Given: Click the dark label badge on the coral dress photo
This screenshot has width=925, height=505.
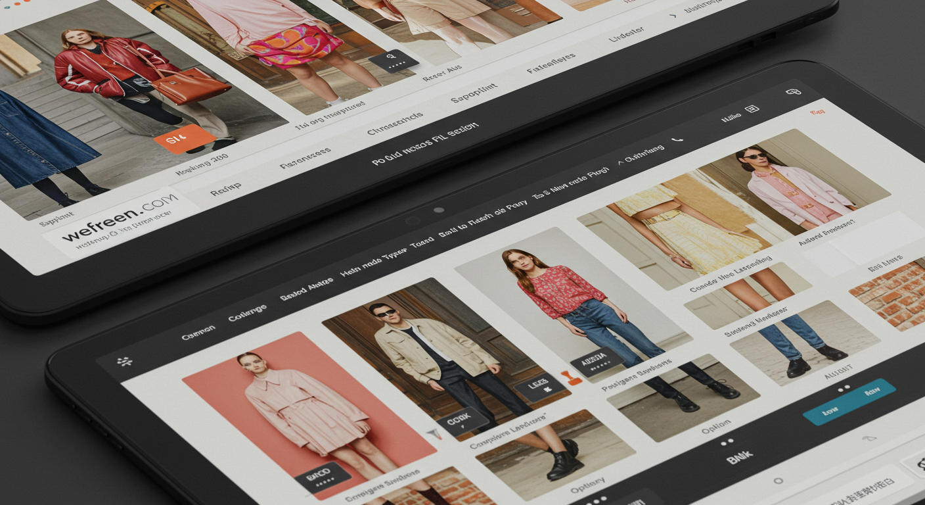Looking at the screenshot, I should (x=321, y=477).
